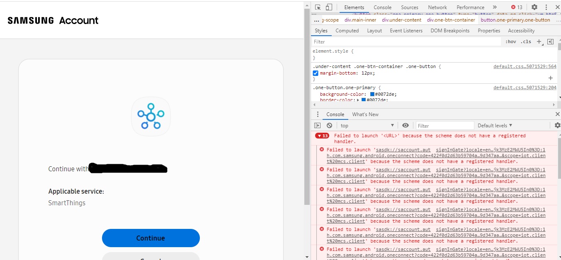Open the customize DevTools three-dot menu
Viewport: 561px width, 260px height.
(x=546, y=7)
